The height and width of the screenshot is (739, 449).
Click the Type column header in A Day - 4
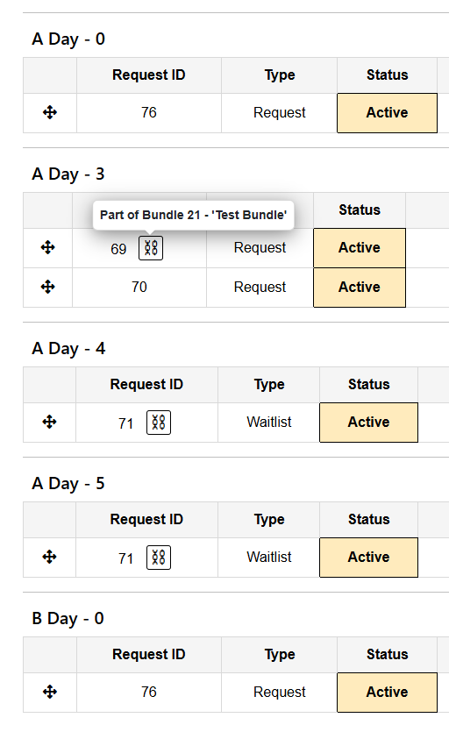click(269, 385)
